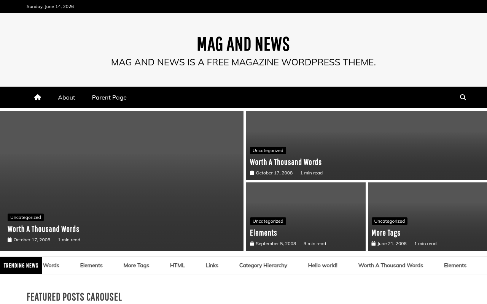Open the Parent Page menu item
This screenshot has height=304, width=487.
pyautogui.click(x=109, y=97)
